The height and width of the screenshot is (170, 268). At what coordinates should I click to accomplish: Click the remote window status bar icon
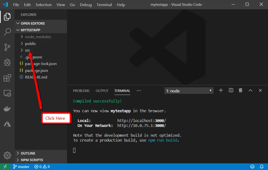(5, 167)
